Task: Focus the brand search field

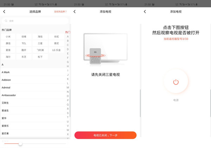Action: pos(35,21)
